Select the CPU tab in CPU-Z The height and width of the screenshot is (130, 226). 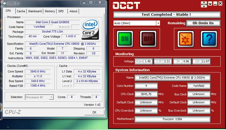pos(8,11)
